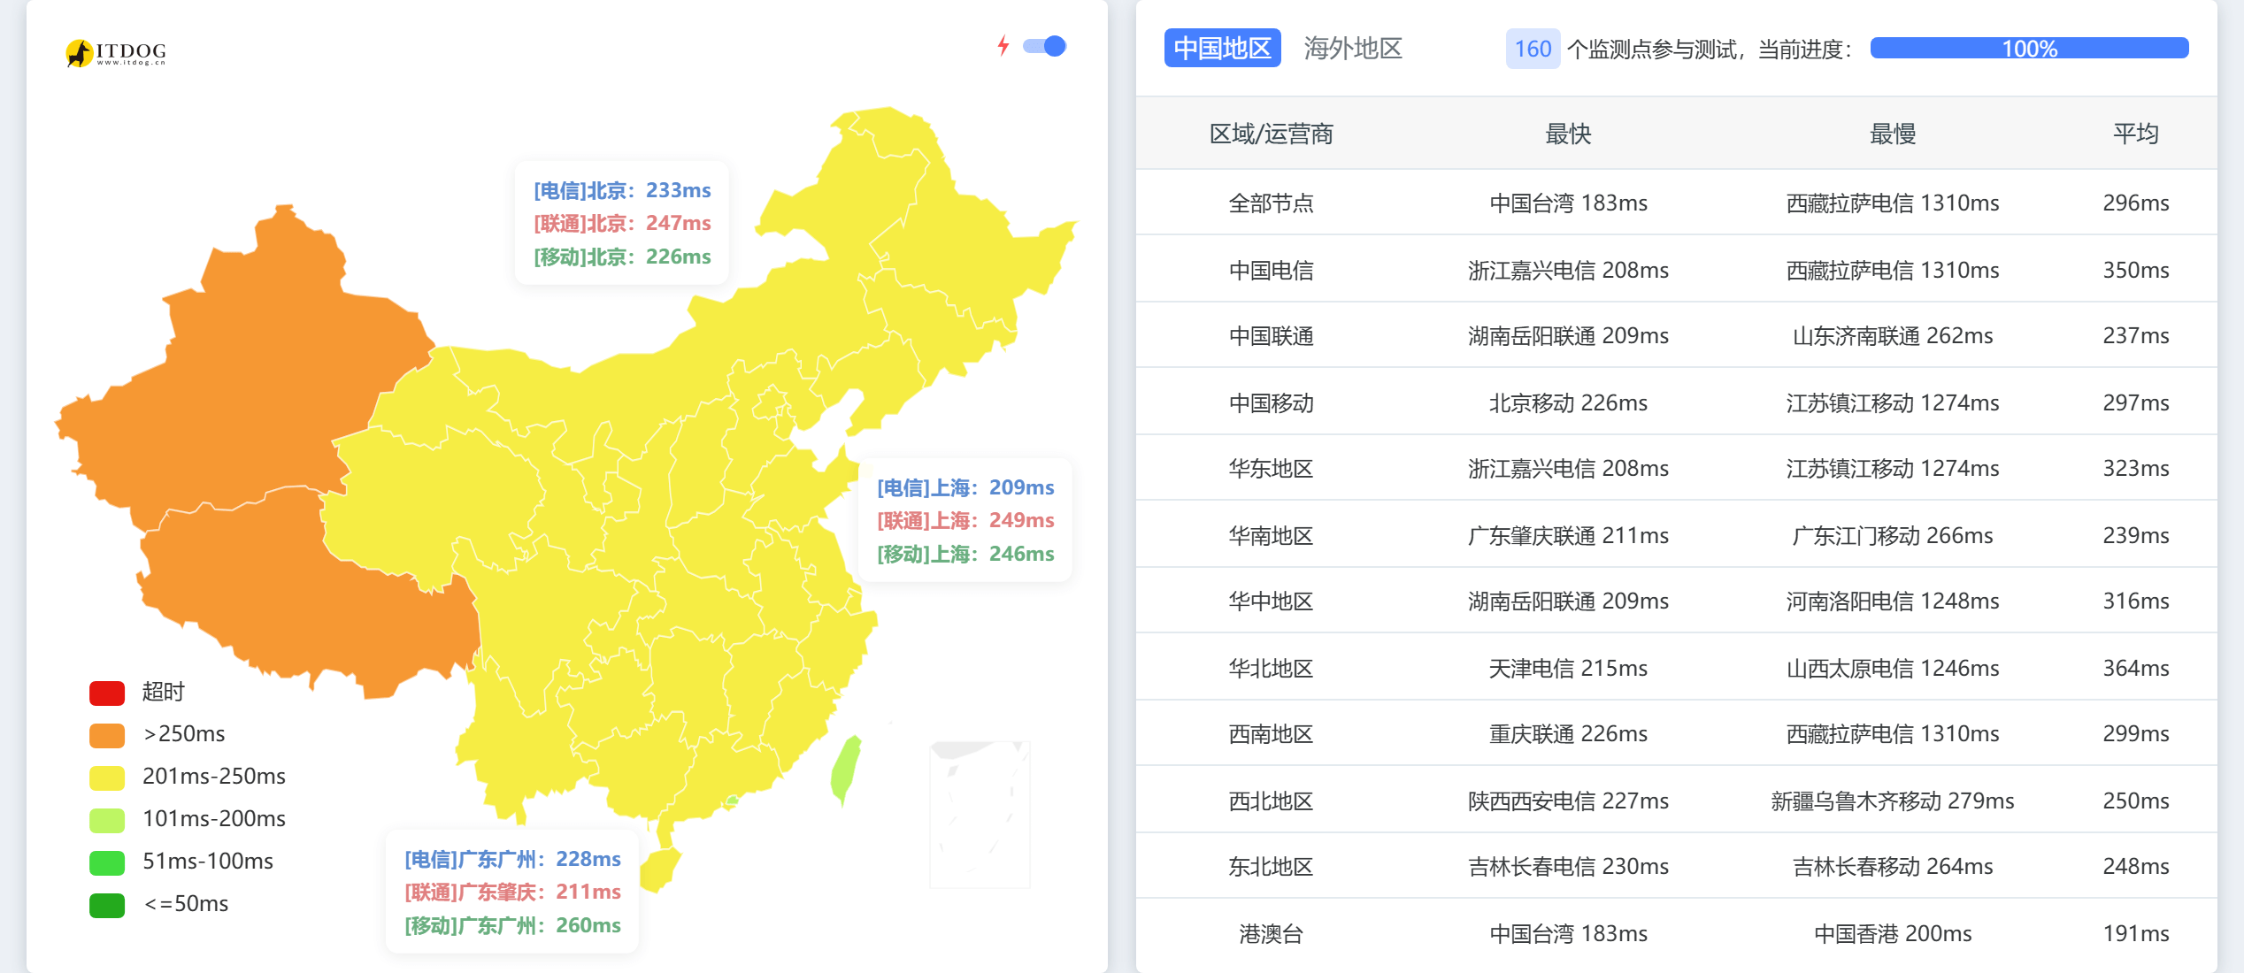Click the 北京移动 226ms cell
The image size is (2244, 973).
point(1568,402)
